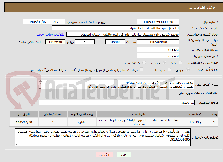The height and width of the screenshot is (162, 223).
Task: Click the scroll-down arrow of description box
Action: pyautogui.click(x=40, y=83)
